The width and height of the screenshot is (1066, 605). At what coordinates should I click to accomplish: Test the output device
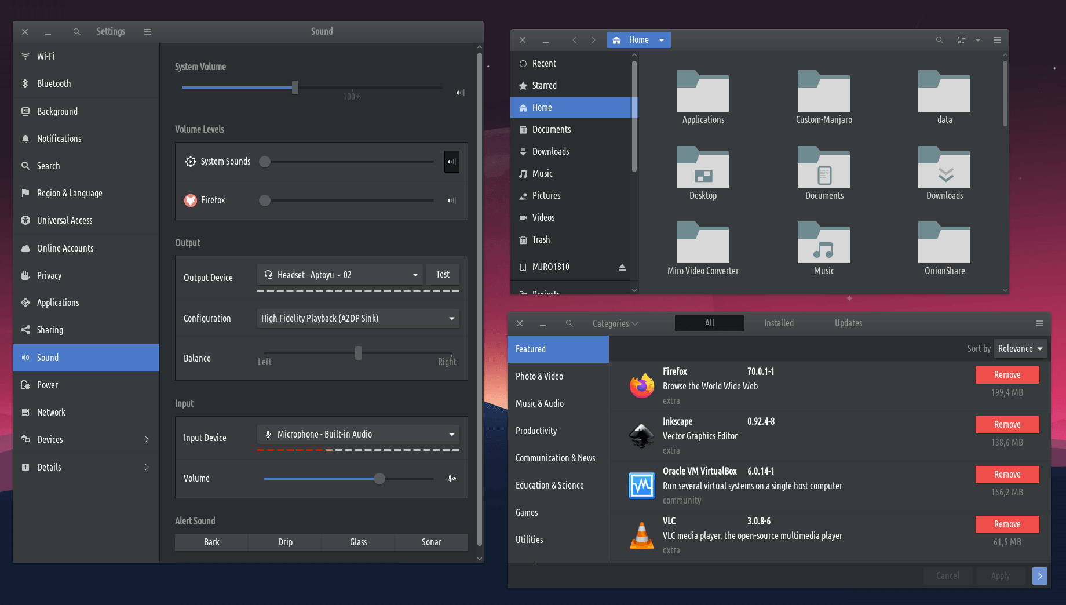point(443,275)
